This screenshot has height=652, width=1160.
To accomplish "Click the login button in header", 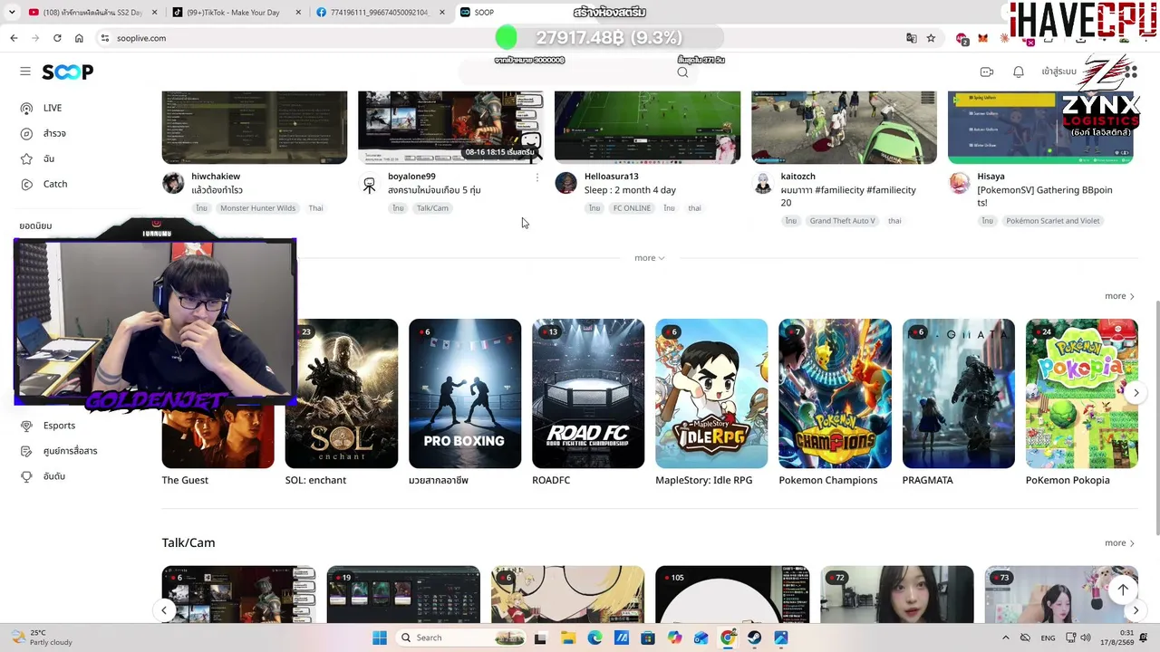I will click(1058, 72).
